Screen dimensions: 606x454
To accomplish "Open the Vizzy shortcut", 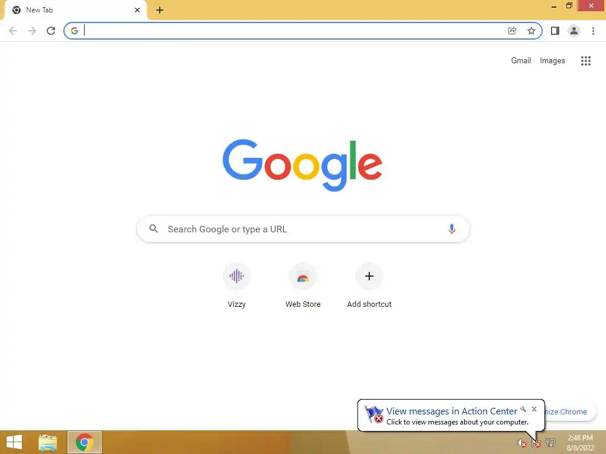I will (x=237, y=286).
